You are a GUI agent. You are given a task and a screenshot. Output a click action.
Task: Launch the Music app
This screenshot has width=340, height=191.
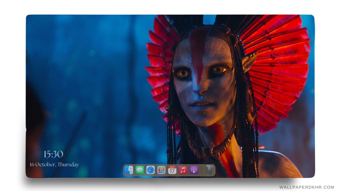[x=183, y=170]
